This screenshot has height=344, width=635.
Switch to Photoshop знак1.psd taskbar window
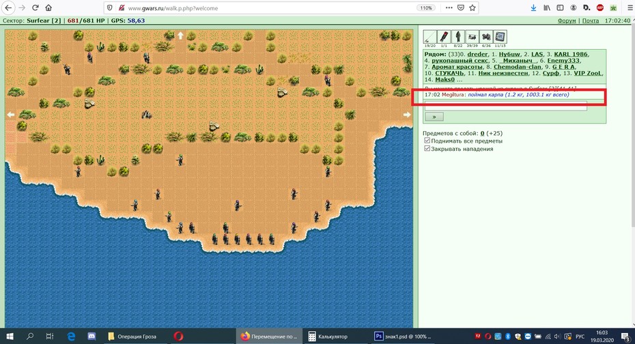click(404, 336)
